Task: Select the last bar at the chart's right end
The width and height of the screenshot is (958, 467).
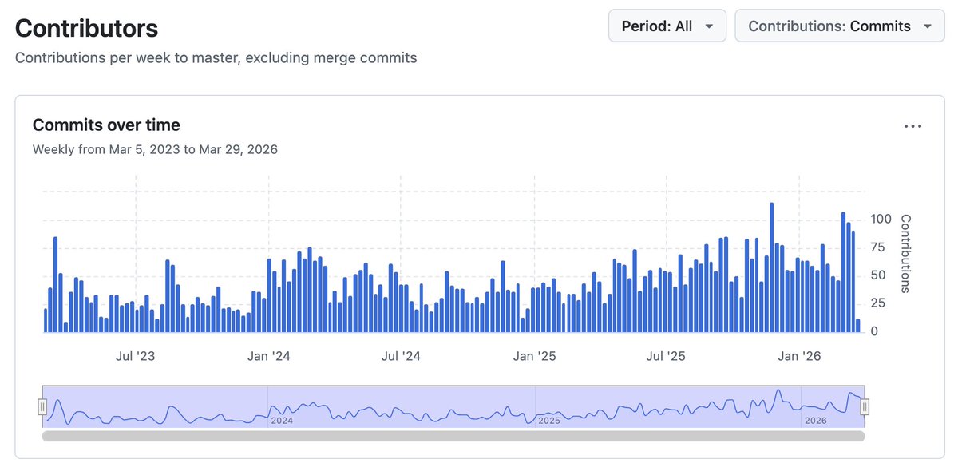Action: 858,326
